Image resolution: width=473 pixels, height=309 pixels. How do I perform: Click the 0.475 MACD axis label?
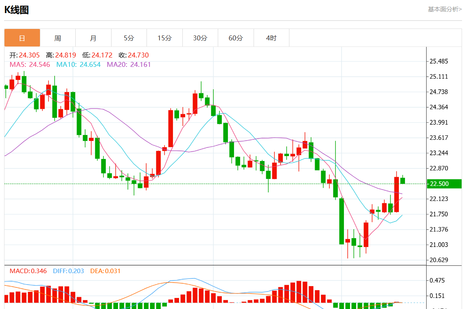click(437, 280)
